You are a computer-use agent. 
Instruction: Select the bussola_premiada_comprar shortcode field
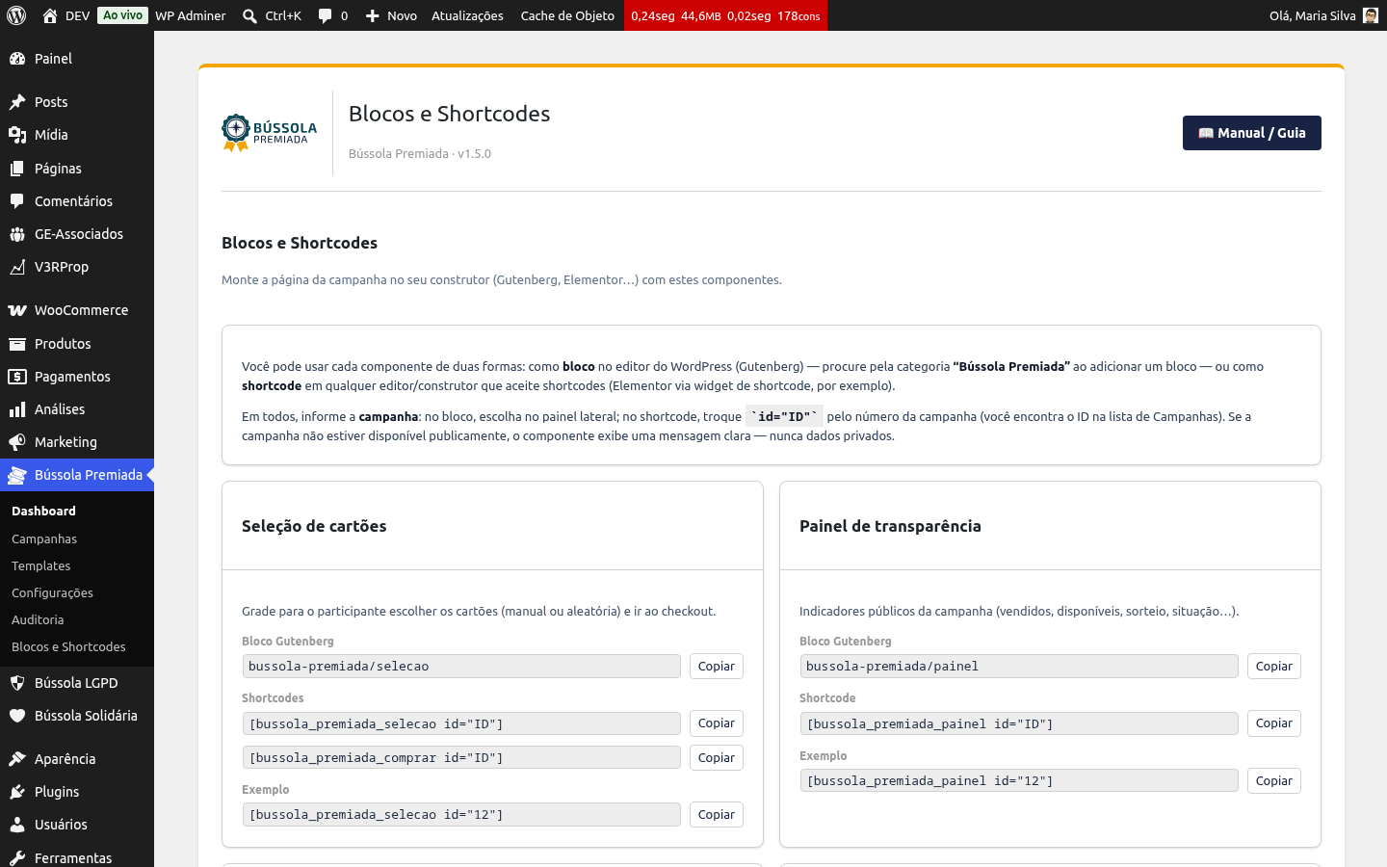461,758
